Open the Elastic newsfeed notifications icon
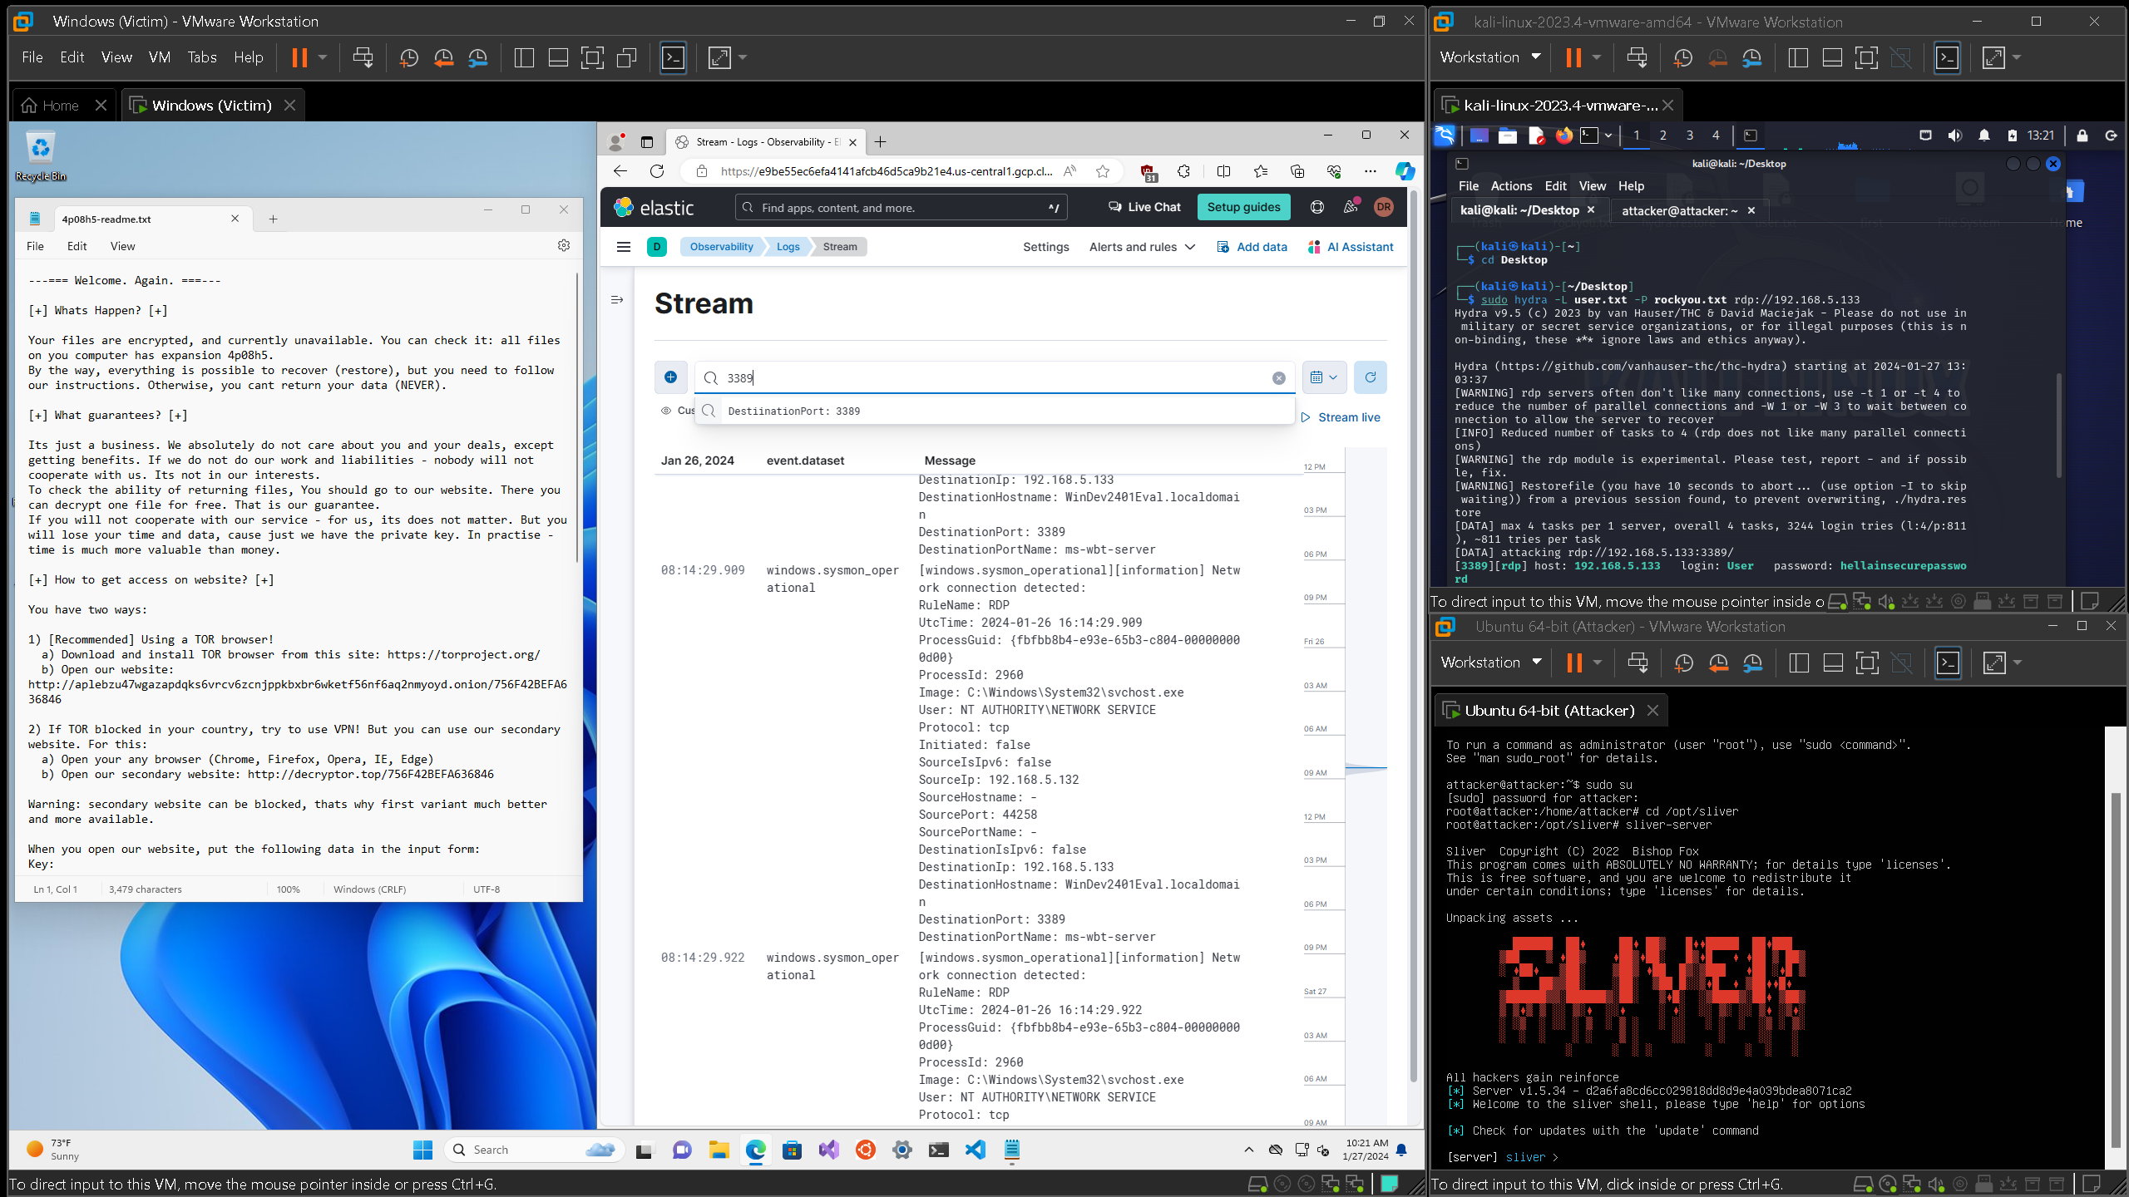Image resolution: width=2129 pixels, height=1197 pixels. click(1351, 207)
